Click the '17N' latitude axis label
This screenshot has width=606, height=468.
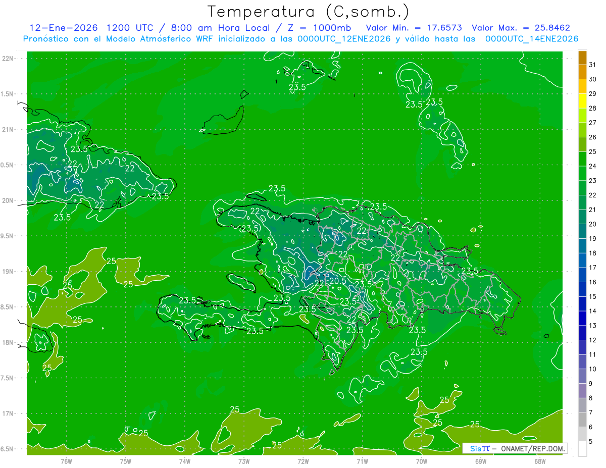point(9,413)
